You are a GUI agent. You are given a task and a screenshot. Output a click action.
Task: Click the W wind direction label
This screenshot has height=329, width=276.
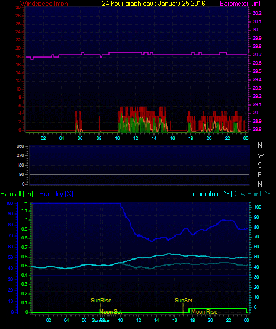pos(261,155)
